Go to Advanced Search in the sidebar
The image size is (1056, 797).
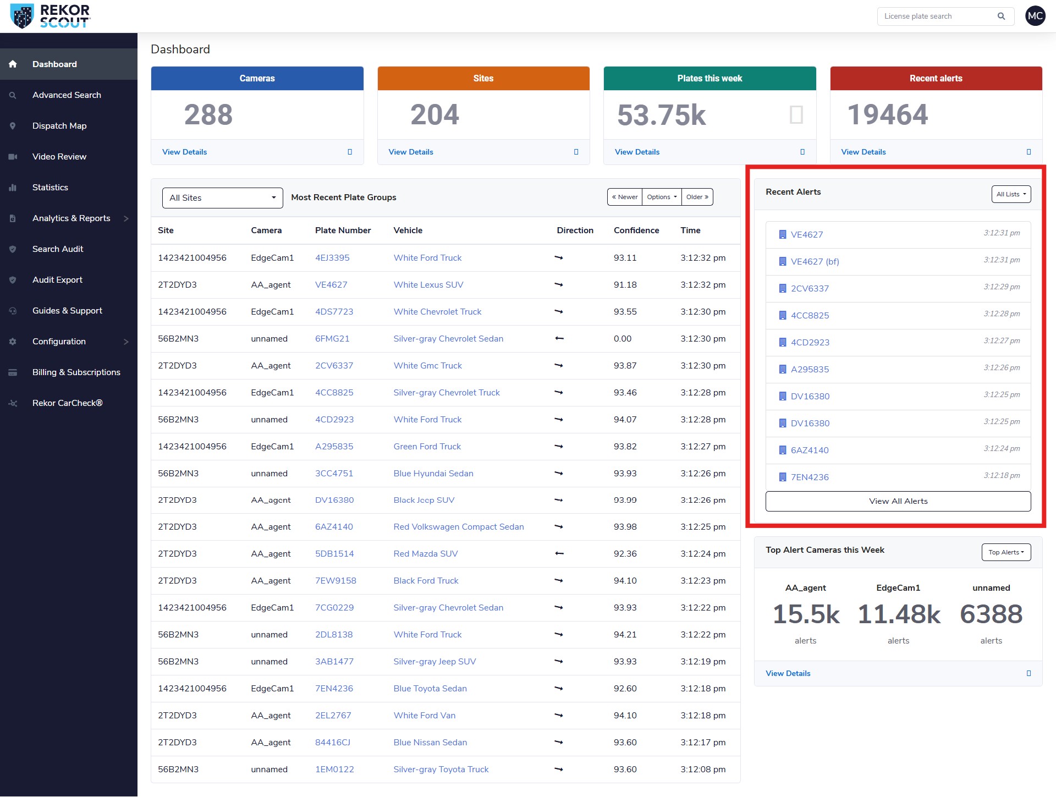pyautogui.click(x=67, y=95)
